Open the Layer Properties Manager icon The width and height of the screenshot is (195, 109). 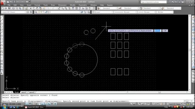(x=36, y=12)
